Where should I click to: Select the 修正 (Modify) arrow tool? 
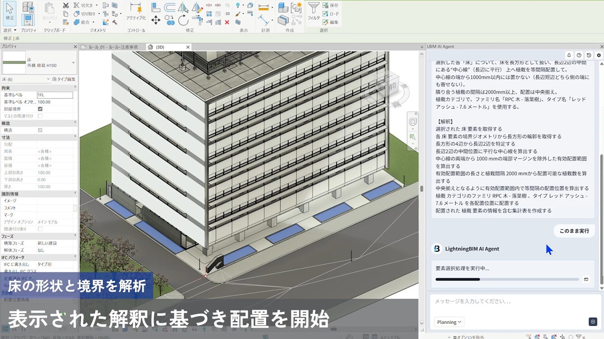(x=9, y=11)
